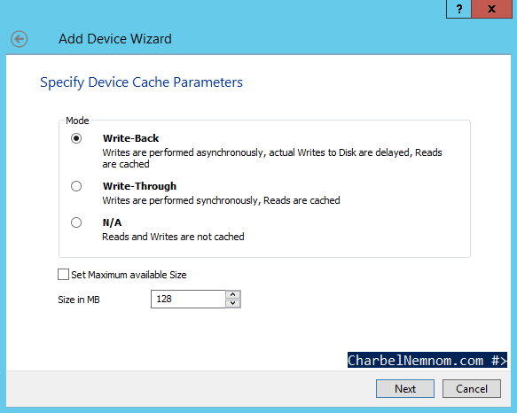
Task: Click the 'Mode' group label
Action: [77, 121]
